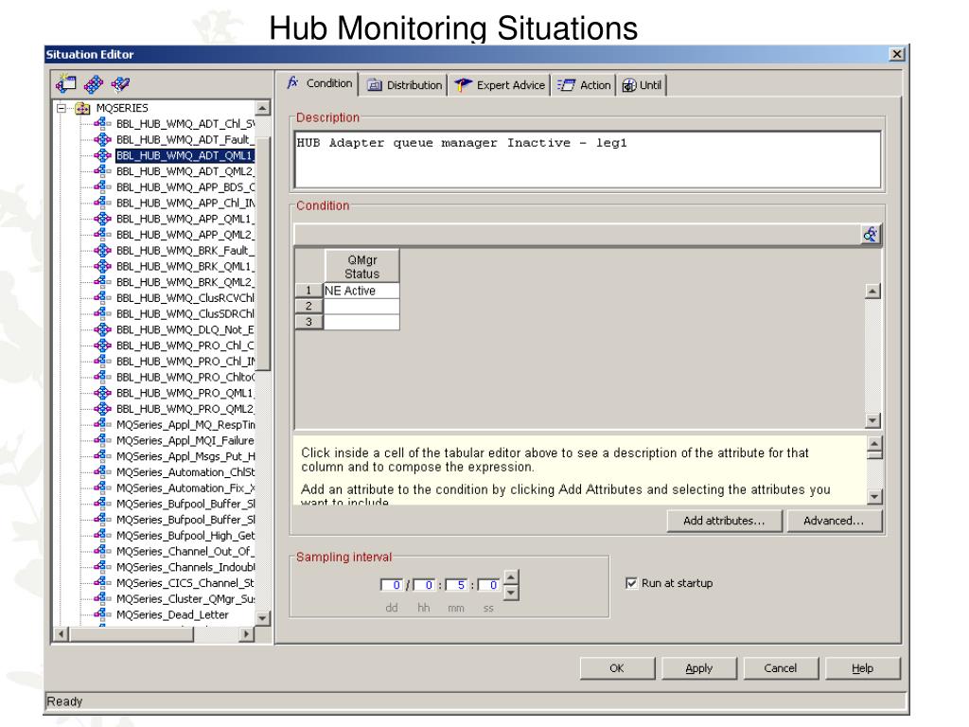Select MQSeries_Bufpool_High_Get situation

pos(185,536)
